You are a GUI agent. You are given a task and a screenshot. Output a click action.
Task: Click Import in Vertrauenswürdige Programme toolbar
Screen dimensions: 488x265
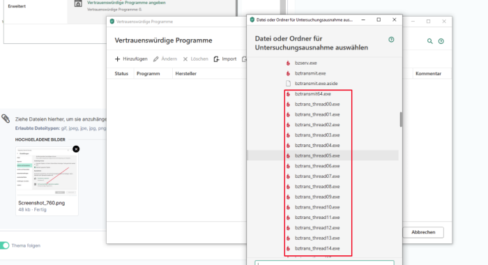225,59
